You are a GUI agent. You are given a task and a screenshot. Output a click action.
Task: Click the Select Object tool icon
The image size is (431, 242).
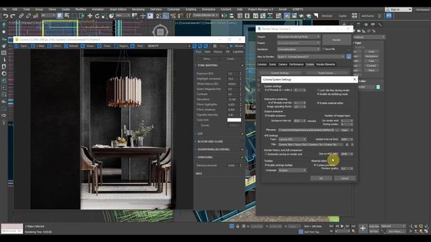pos(60,16)
